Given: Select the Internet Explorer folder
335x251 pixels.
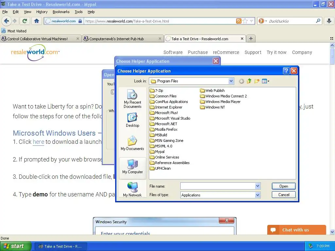Looking at the screenshot, I should [166, 107].
